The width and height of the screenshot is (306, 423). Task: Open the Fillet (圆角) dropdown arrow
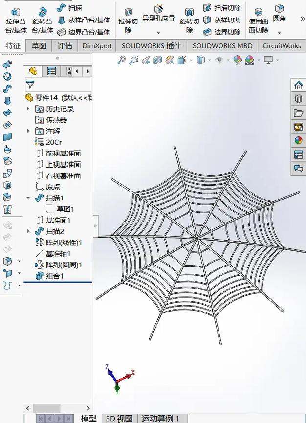pyautogui.click(x=279, y=33)
